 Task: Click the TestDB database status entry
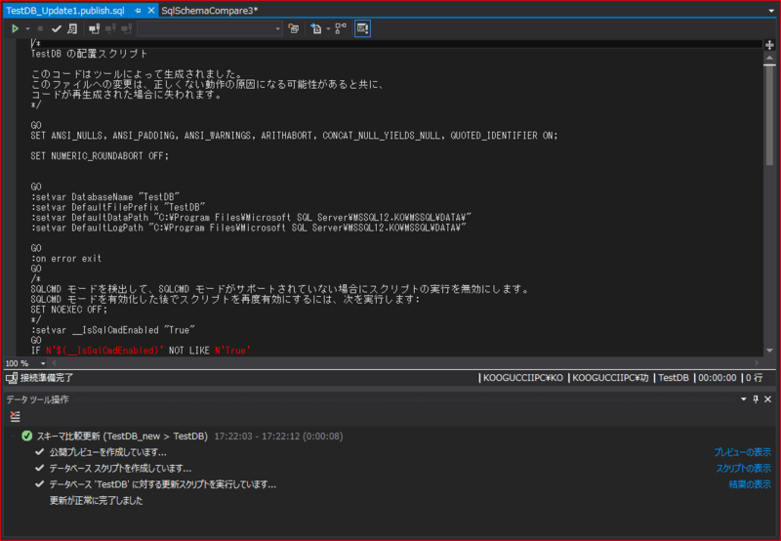point(674,378)
